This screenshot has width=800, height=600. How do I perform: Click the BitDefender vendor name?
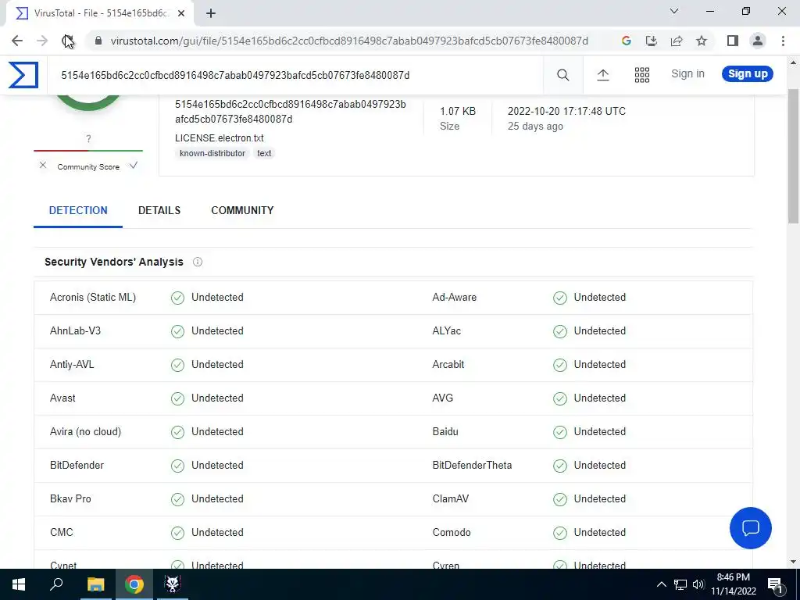pos(77,466)
